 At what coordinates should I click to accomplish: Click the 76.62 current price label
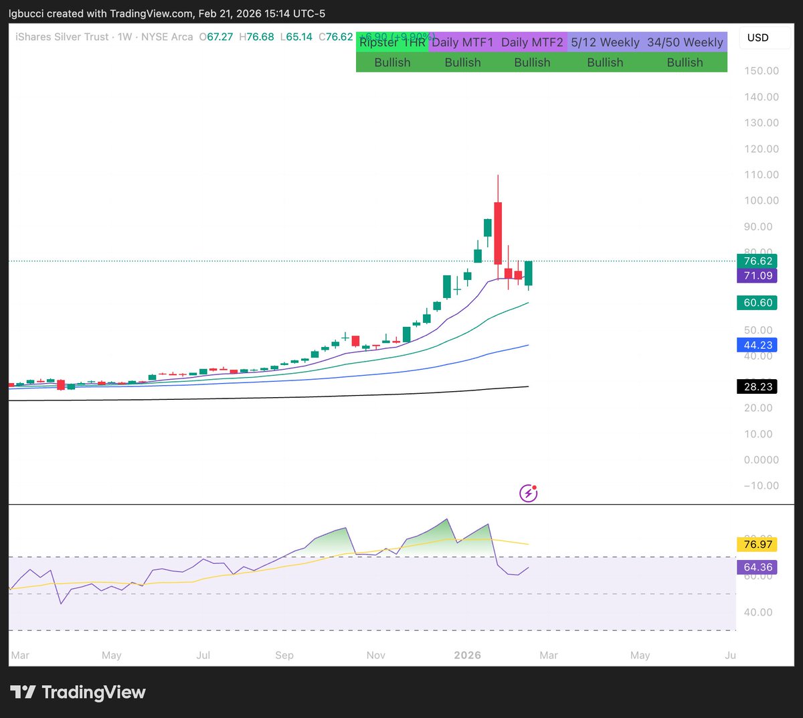point(757,261)
